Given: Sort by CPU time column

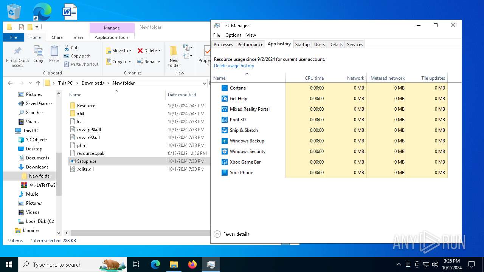Looking at the screenshot, I should pos(306,78).
